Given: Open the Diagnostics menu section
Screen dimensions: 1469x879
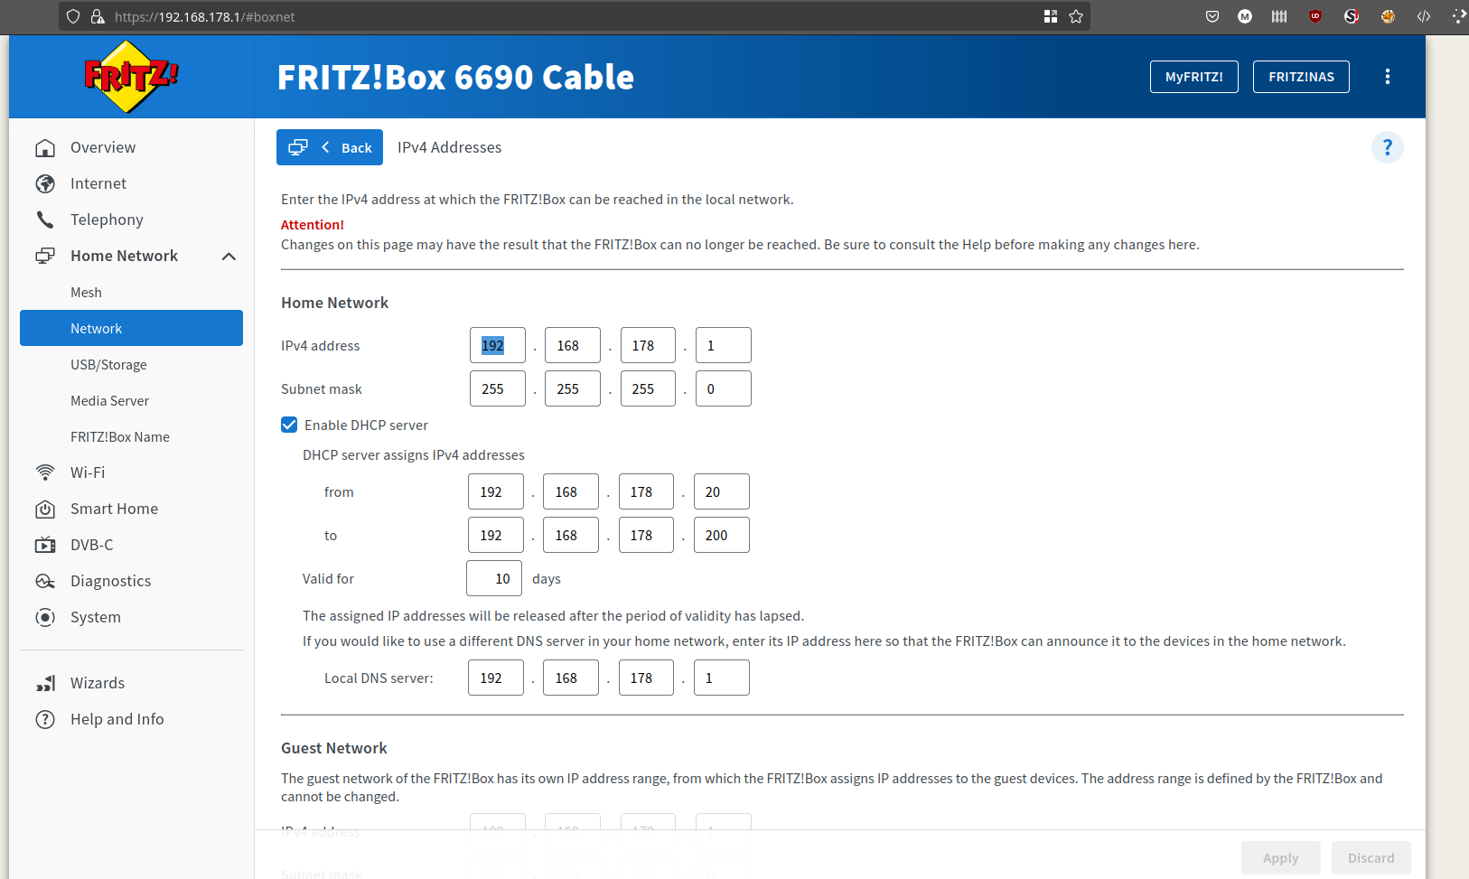Looking at the screenshot, I should (110, 581).
